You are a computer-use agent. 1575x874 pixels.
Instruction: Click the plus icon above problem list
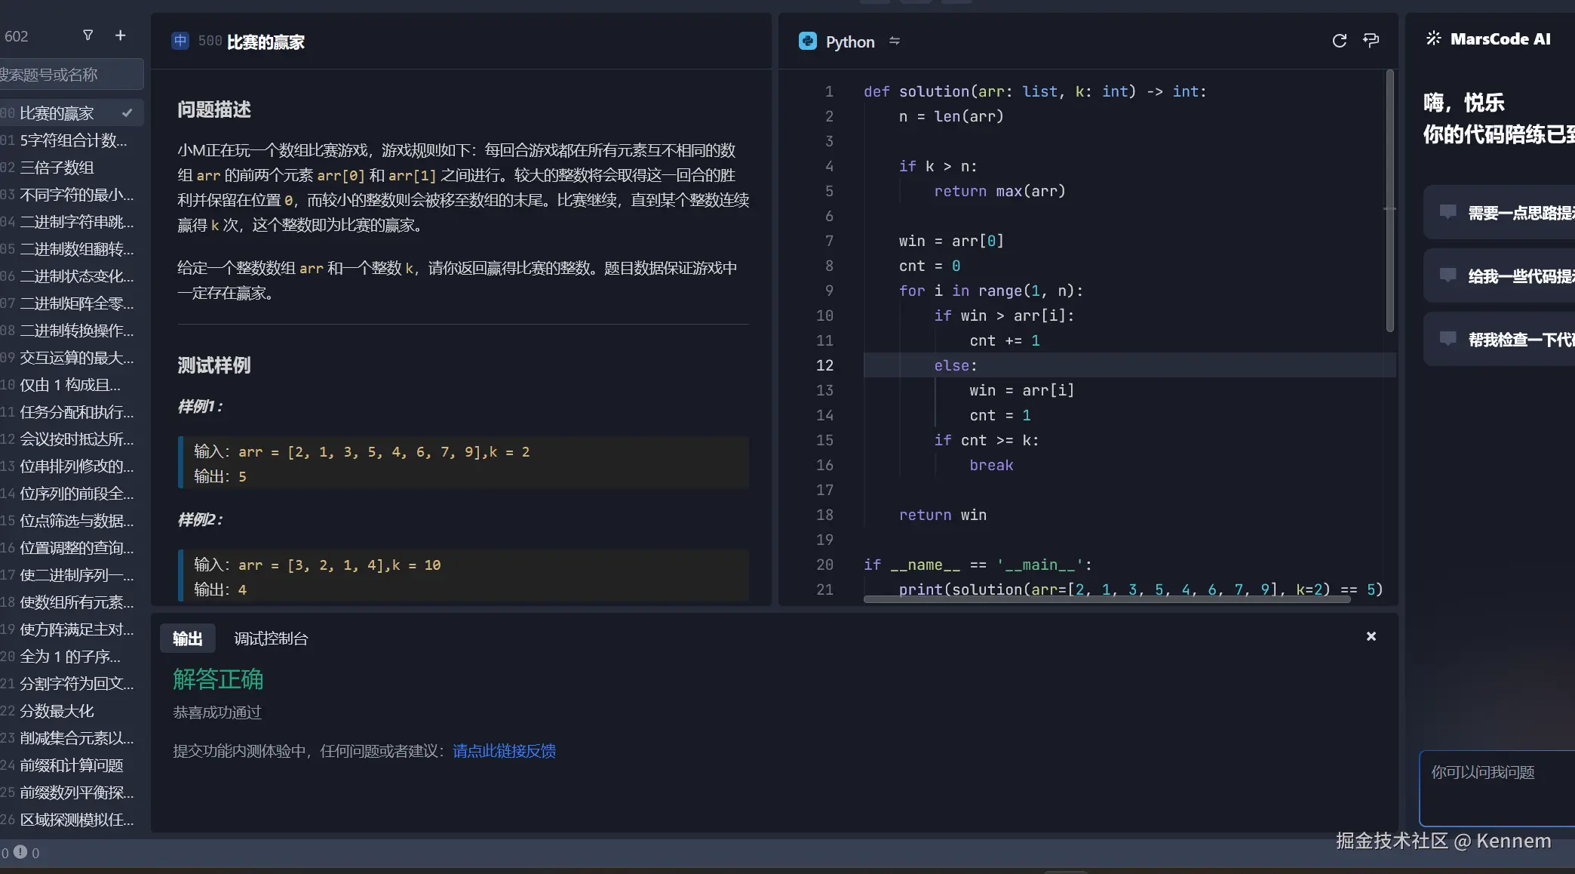pyautogui.click(x=121, y=35)
